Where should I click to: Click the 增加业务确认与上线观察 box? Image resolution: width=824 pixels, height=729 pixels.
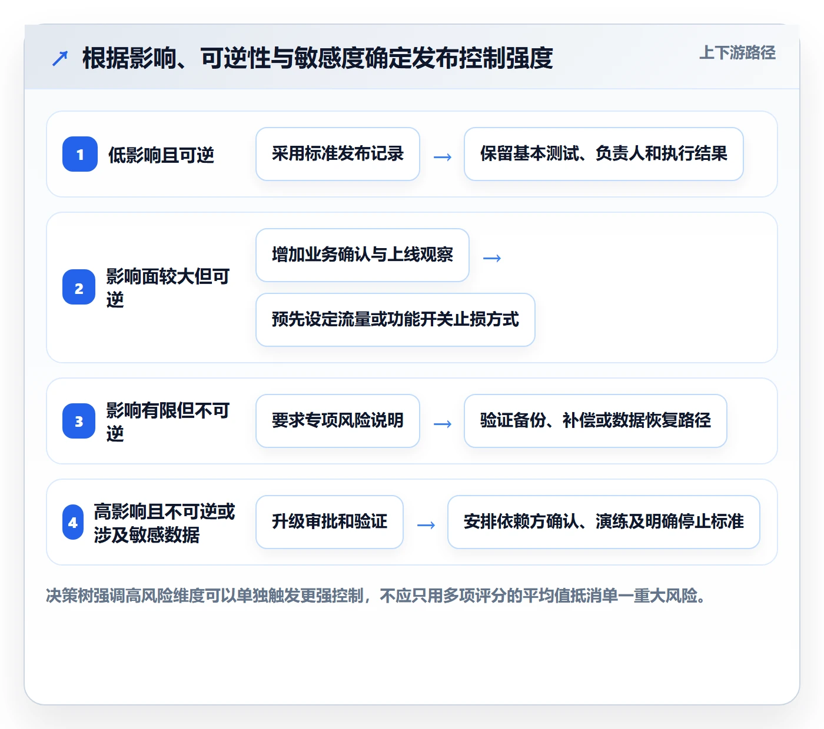[363, 255]
